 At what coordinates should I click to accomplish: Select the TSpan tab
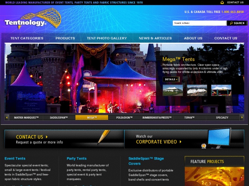pyautogui.click(x=189, y=118)
